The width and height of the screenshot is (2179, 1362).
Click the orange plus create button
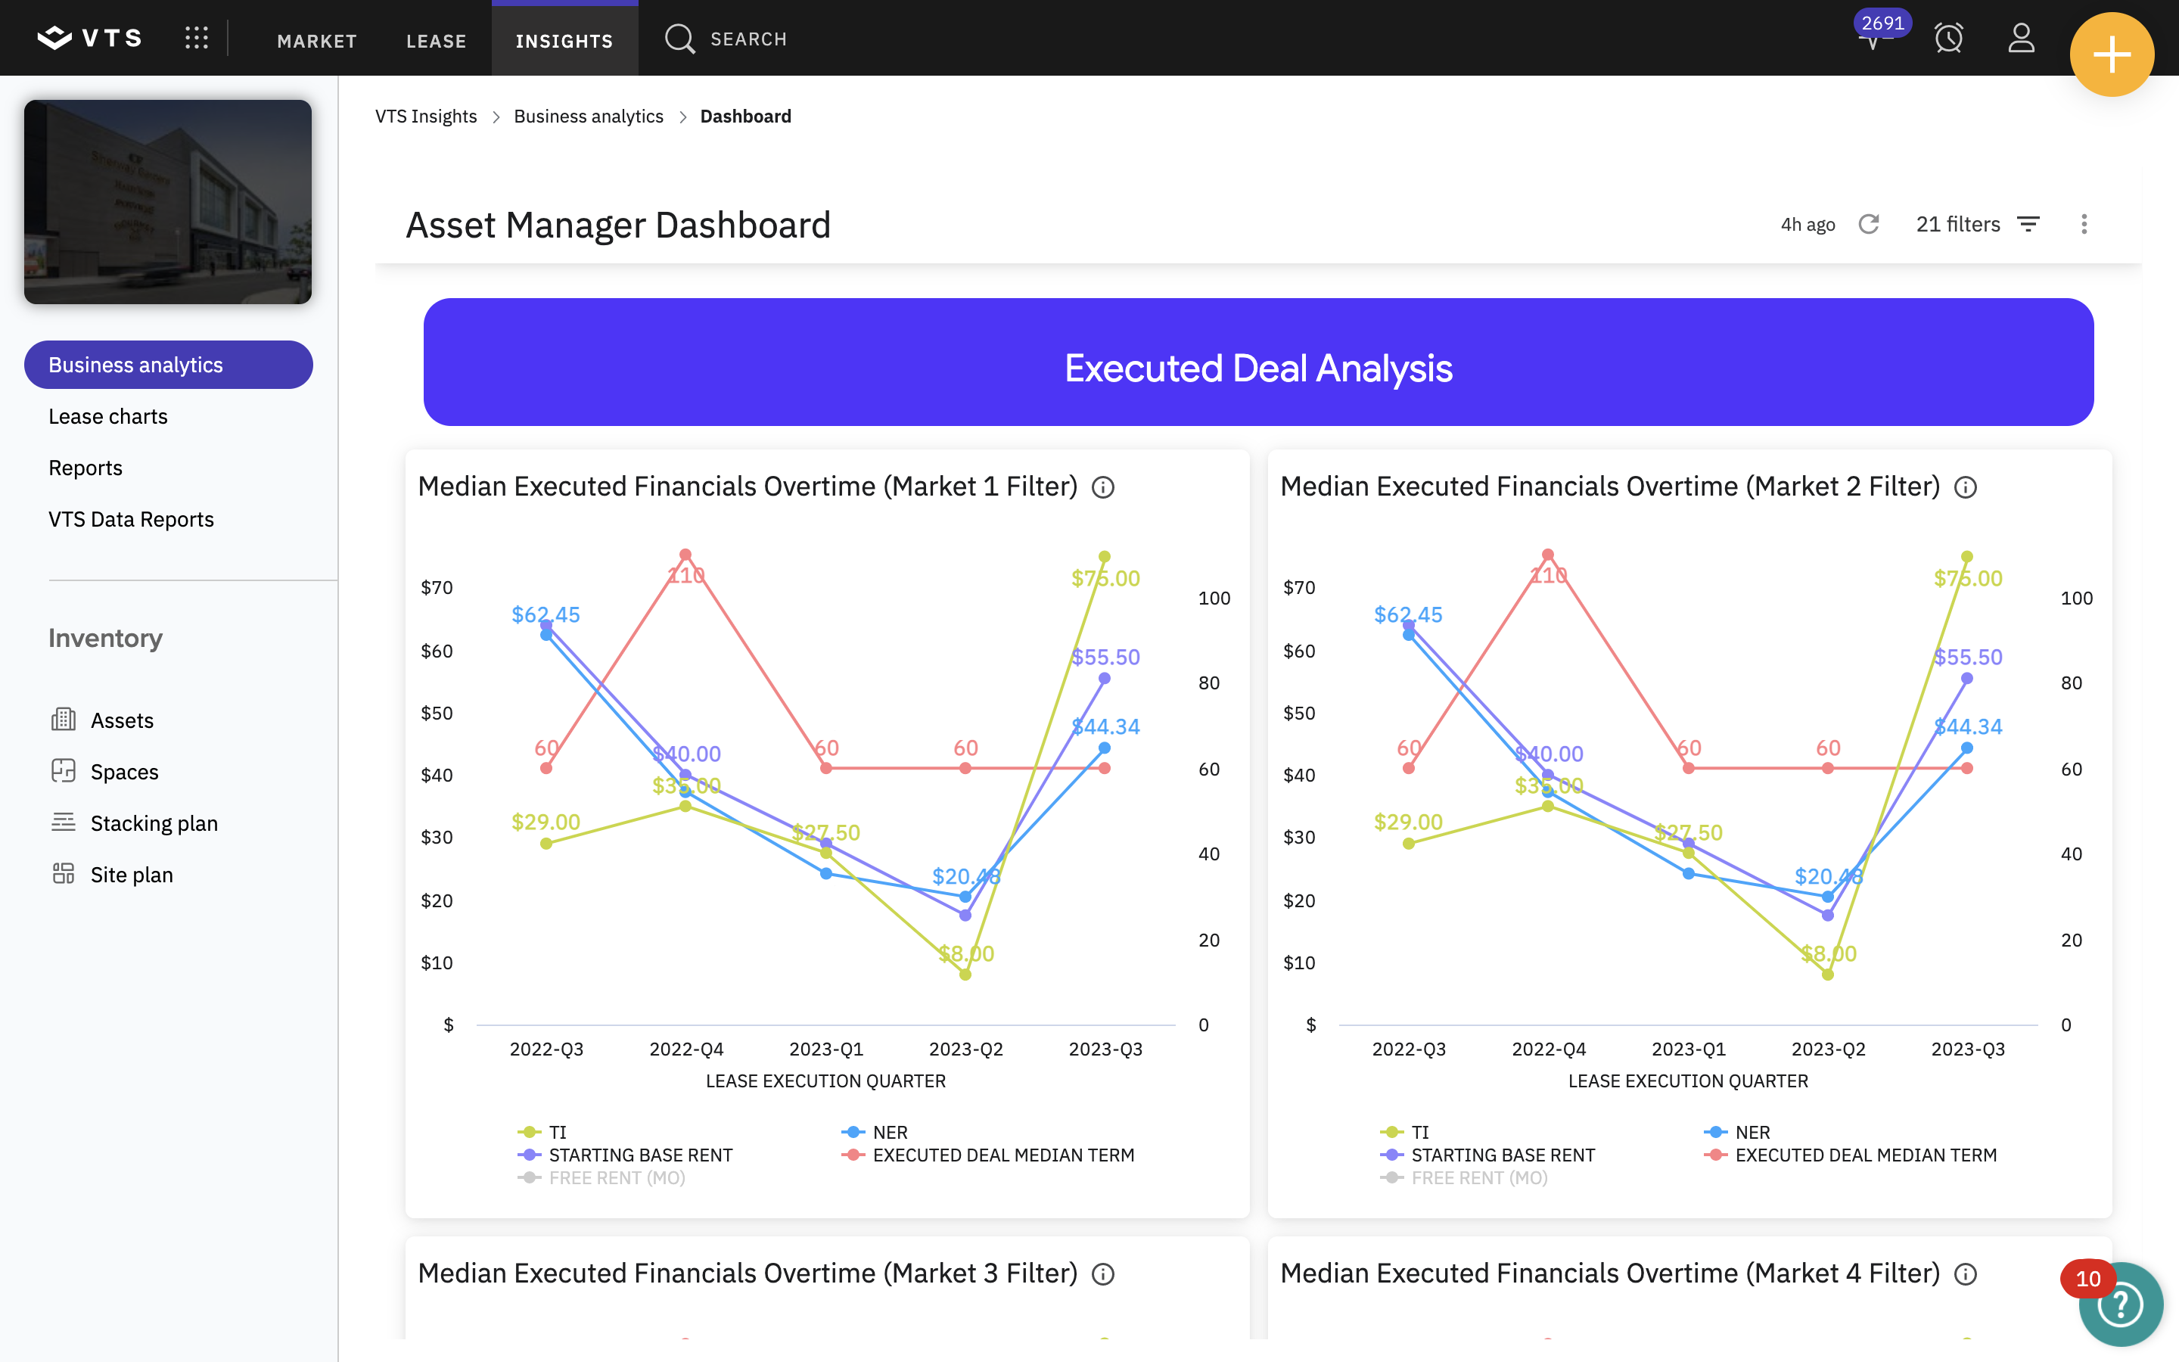[2112, 54]
